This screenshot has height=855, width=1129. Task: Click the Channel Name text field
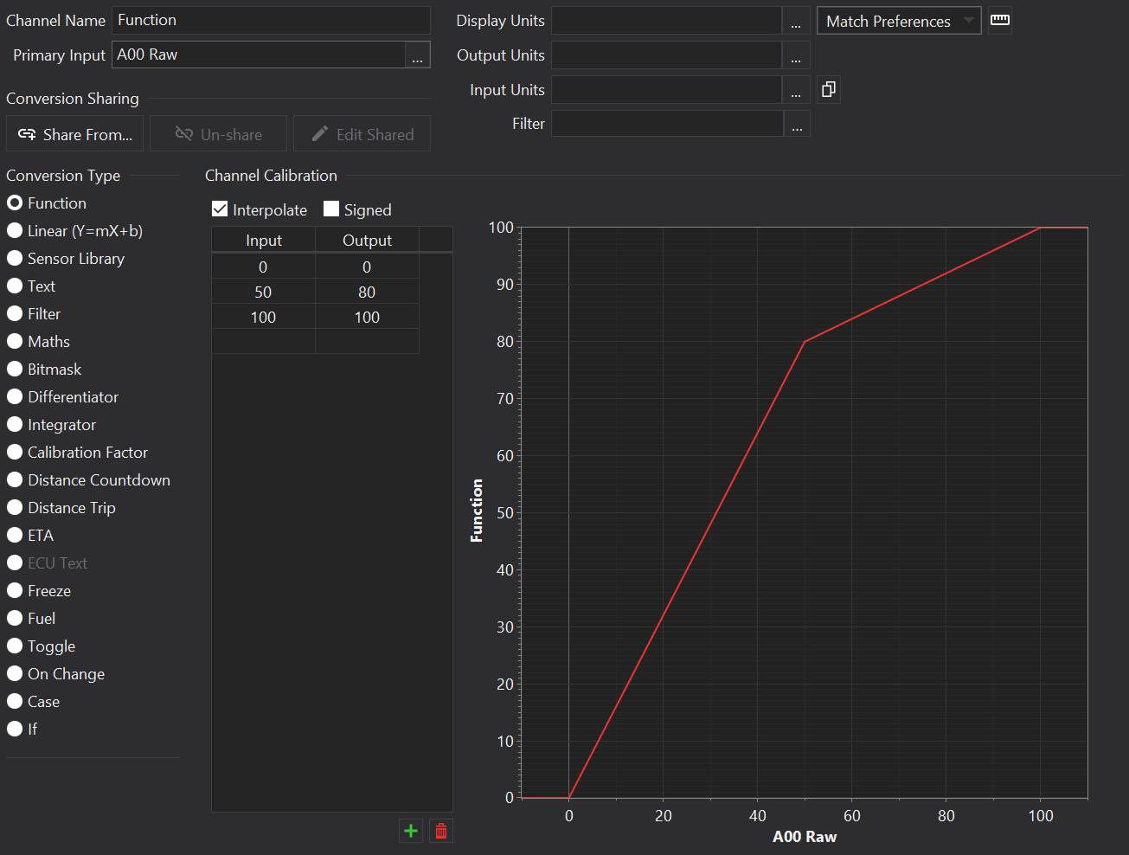click(271, 20)
